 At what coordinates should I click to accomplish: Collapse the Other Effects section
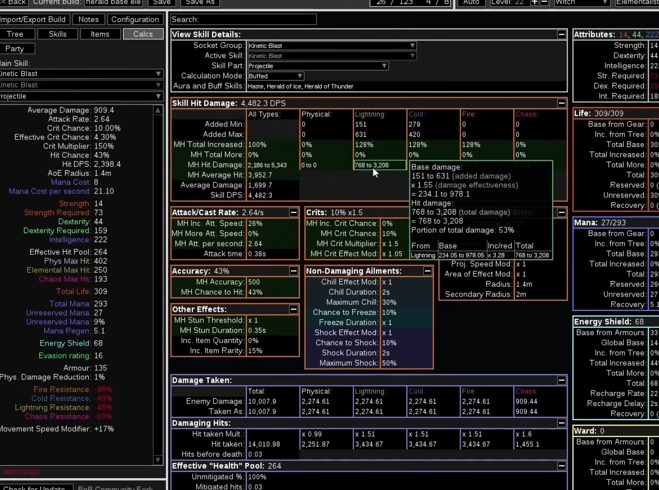click(293, 309)
